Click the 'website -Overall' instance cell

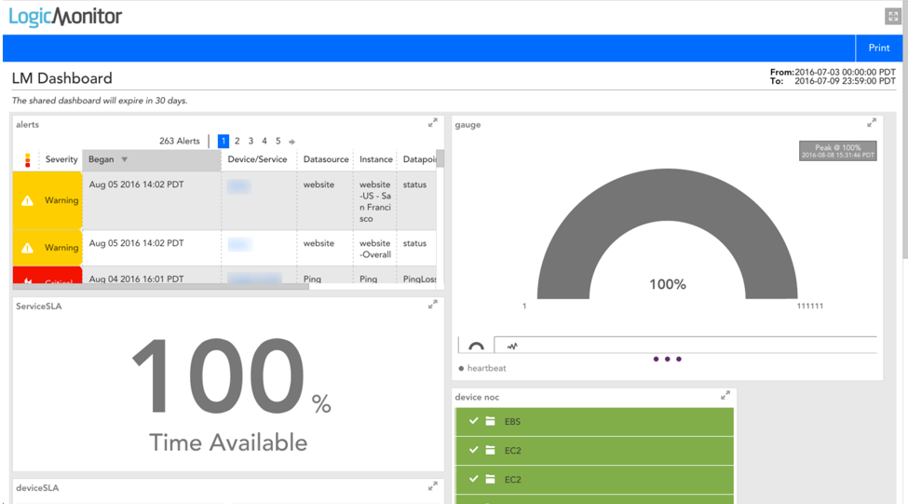click(375, 249)
